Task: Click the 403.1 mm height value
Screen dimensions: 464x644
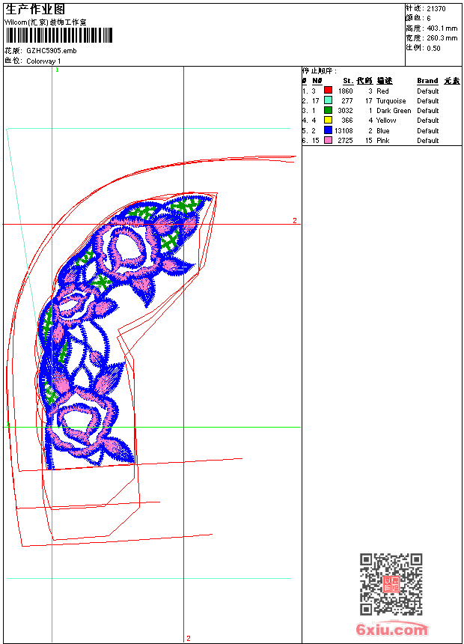Action: (x=442, y=28)
